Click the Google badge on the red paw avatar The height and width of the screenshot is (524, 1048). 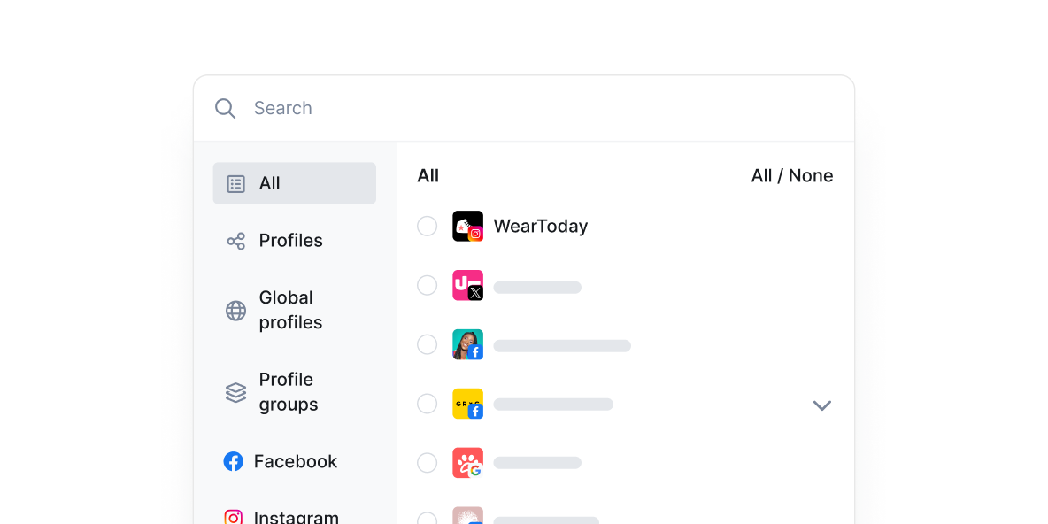[476, 470]
